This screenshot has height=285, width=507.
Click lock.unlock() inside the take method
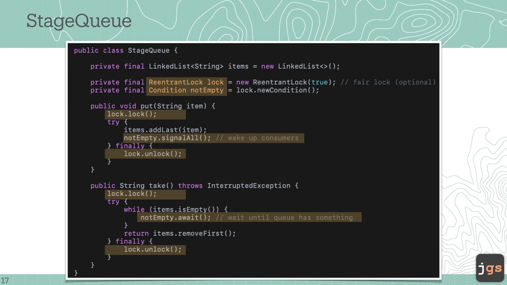(153, 249)
